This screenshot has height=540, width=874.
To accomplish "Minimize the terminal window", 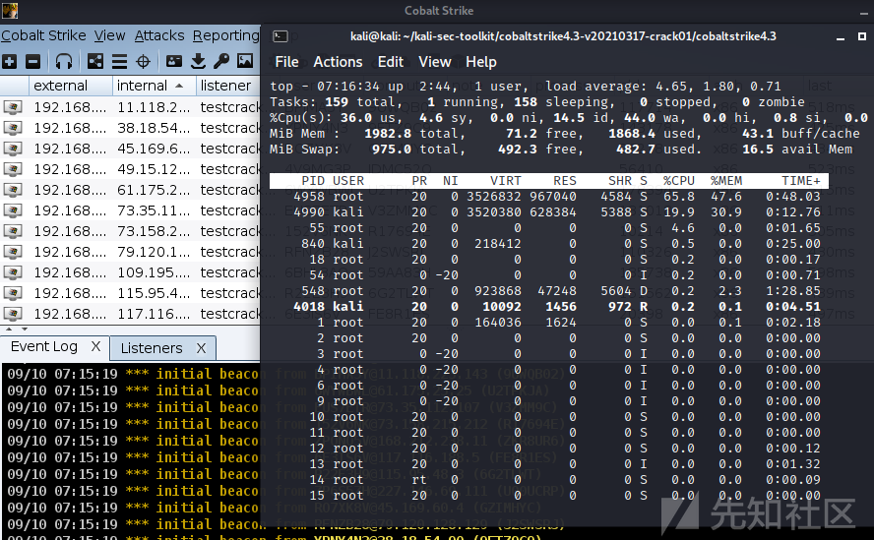I will click(841, 37).
